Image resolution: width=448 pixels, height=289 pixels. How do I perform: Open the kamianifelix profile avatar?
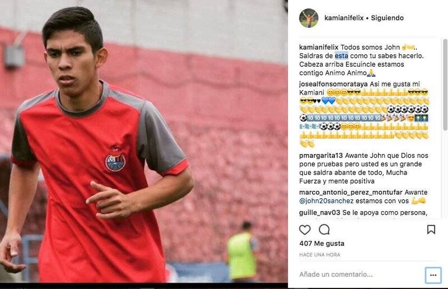pos(309,18)
